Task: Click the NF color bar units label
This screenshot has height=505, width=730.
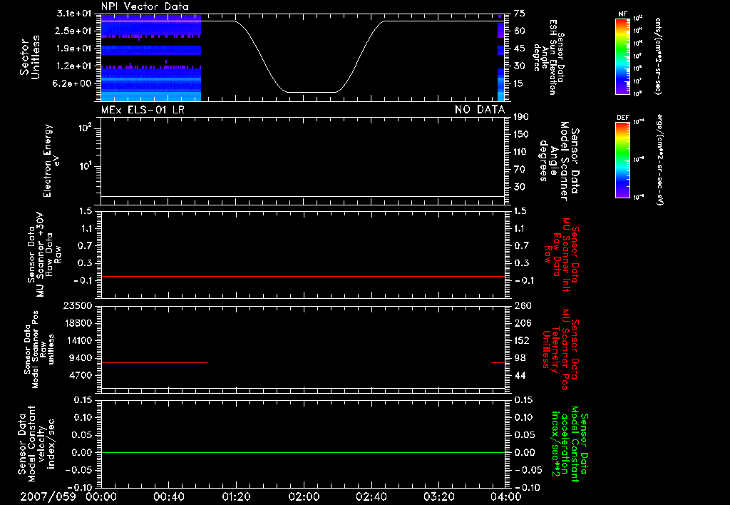Action: [658, 56]
